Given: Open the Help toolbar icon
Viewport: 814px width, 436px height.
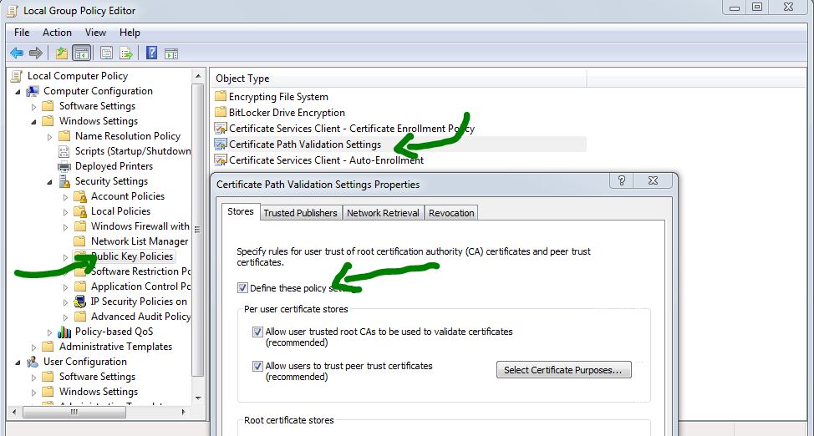Looking at the screenshot, I should tap(151, 53).
